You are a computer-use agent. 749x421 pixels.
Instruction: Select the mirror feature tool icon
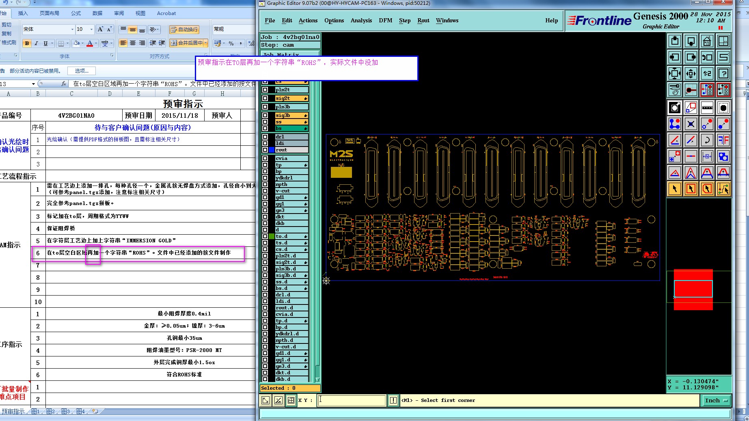click(x=723, y=140)
